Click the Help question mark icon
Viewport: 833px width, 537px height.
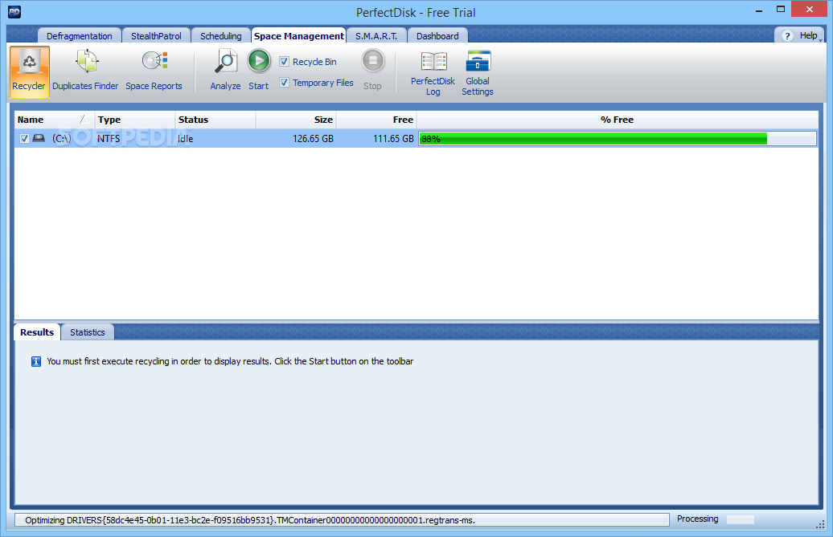pos(787,35)
